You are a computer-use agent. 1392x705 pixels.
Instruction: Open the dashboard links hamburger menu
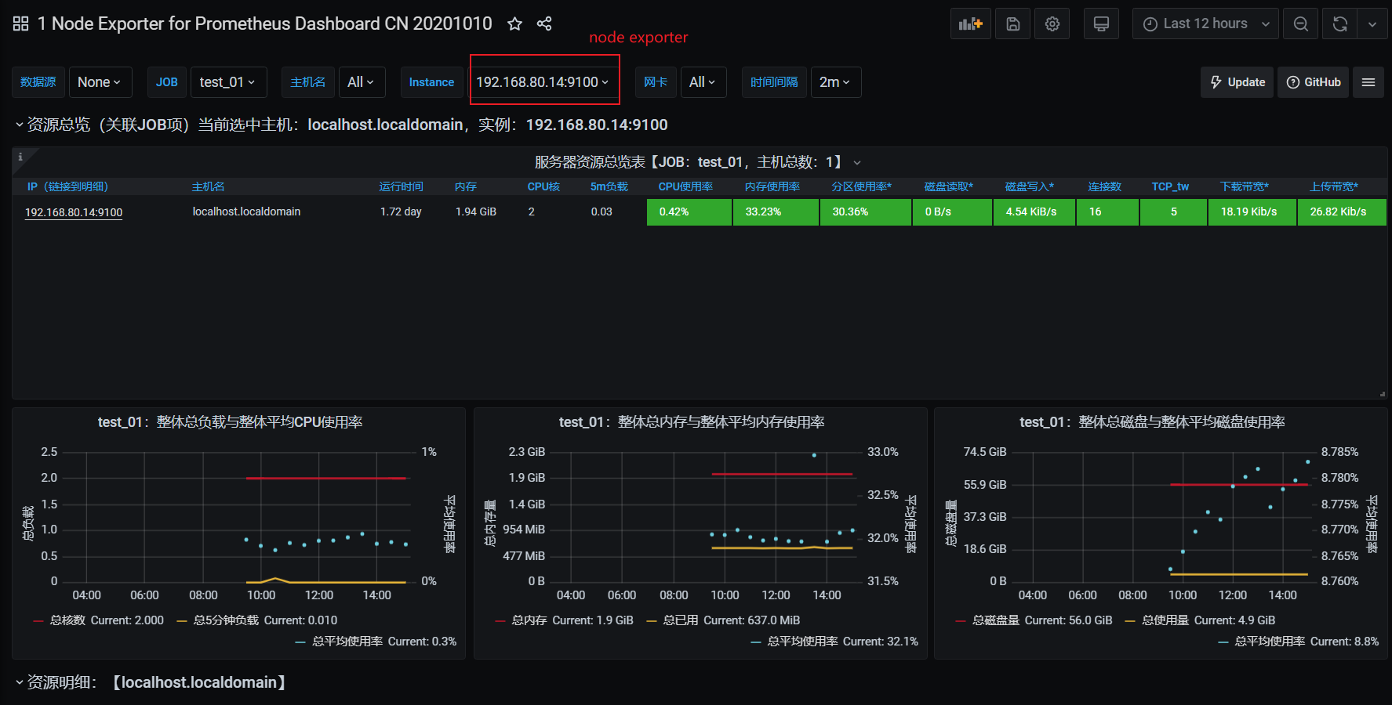(x=1368, y=82)
